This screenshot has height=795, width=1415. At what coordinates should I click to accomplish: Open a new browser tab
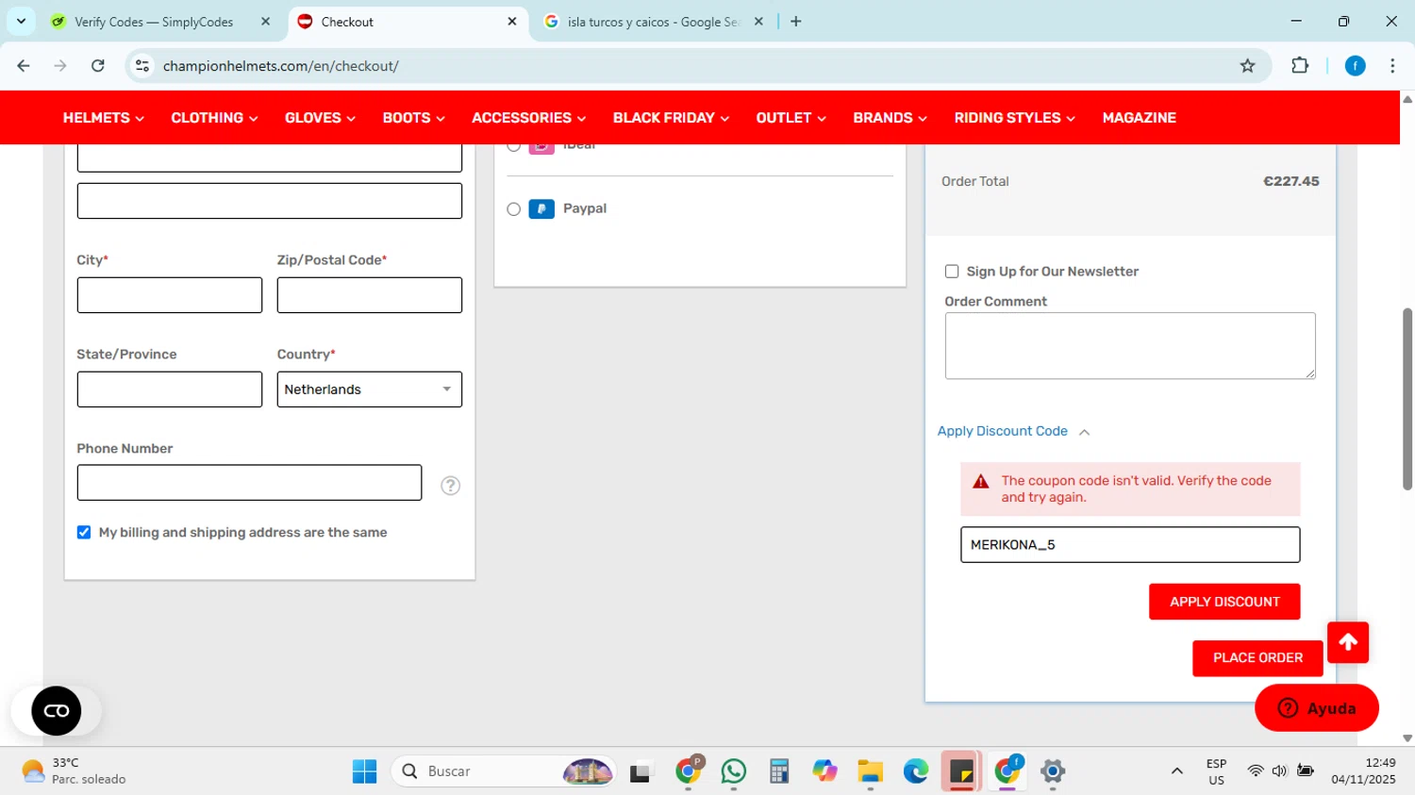(x=796, y=22)
